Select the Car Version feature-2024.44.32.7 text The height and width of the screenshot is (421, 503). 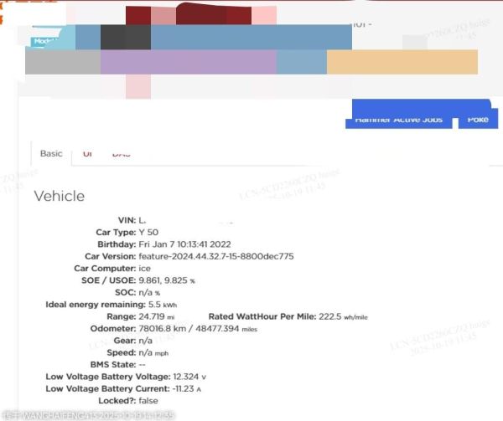click(x=215, y=256)
